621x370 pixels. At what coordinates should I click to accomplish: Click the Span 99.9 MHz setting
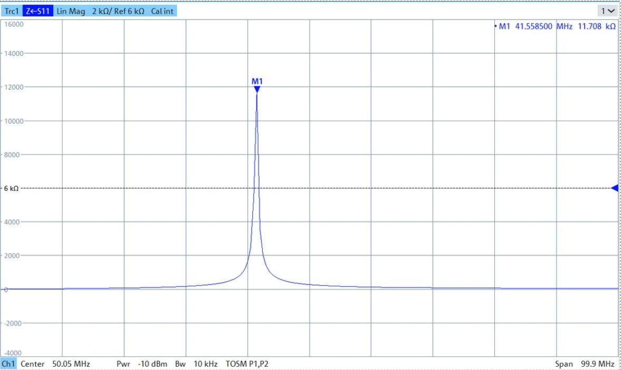[585, 364]
